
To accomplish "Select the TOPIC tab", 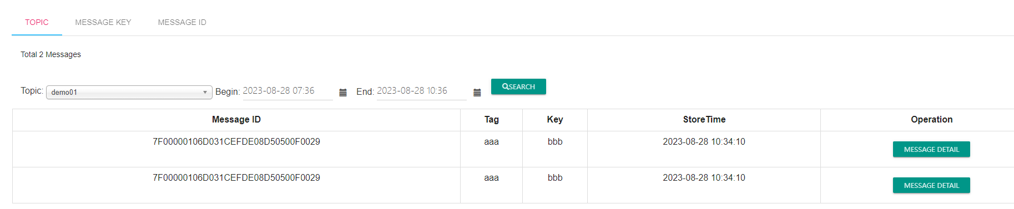I will [37, 22].
